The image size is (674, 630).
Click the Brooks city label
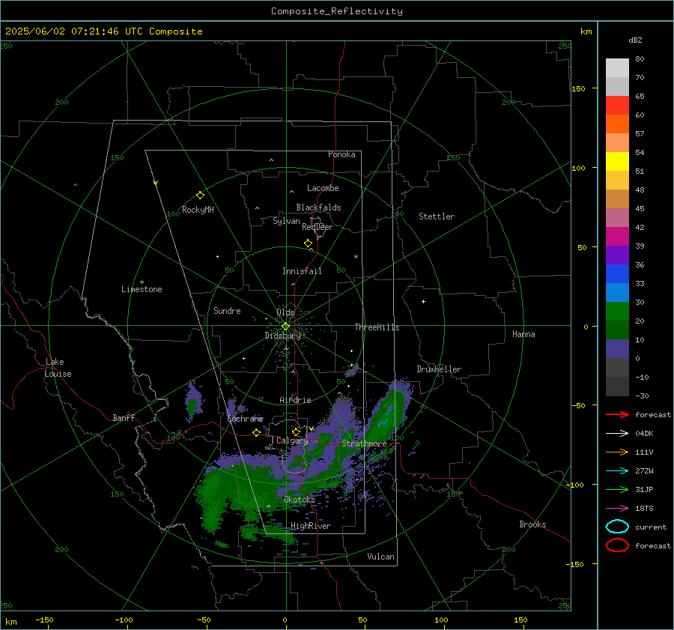point(532,524)
